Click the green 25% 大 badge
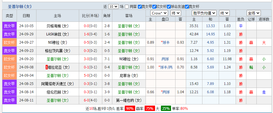The image size is (273, 113). (166, 109)
